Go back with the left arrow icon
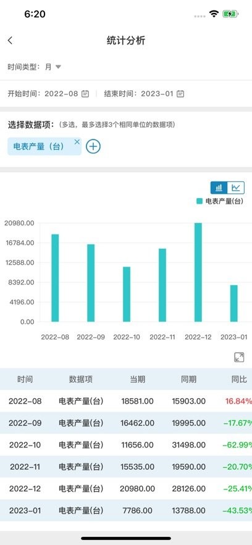This screenshot has height=545, width=252. pos(10,41)
